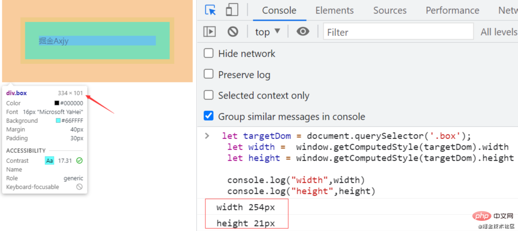Click the 334 × 101 dimension text
Image resolution: width=518 pixels, height=231 pixels.
(70, 93)
